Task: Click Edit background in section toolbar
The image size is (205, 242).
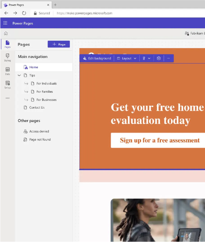Action: [x=97, y=58]
